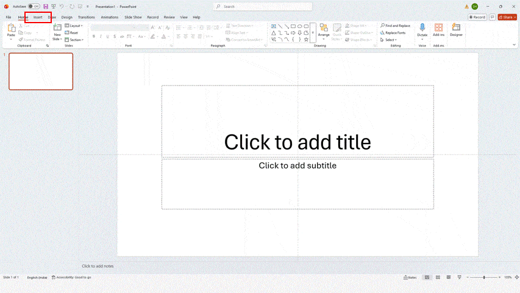Open Clipboard group dialog launcher
This screenshot has width=520, height=293.
(x=48, y=46)
